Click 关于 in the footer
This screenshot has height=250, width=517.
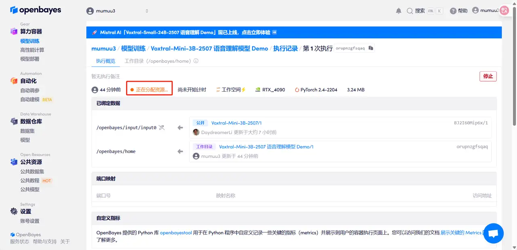[x=65, y=242]
